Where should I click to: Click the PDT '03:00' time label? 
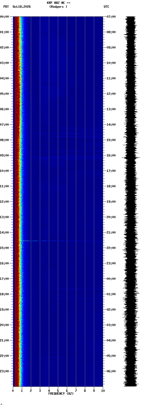pyautogui.click(x=4, y=63)
